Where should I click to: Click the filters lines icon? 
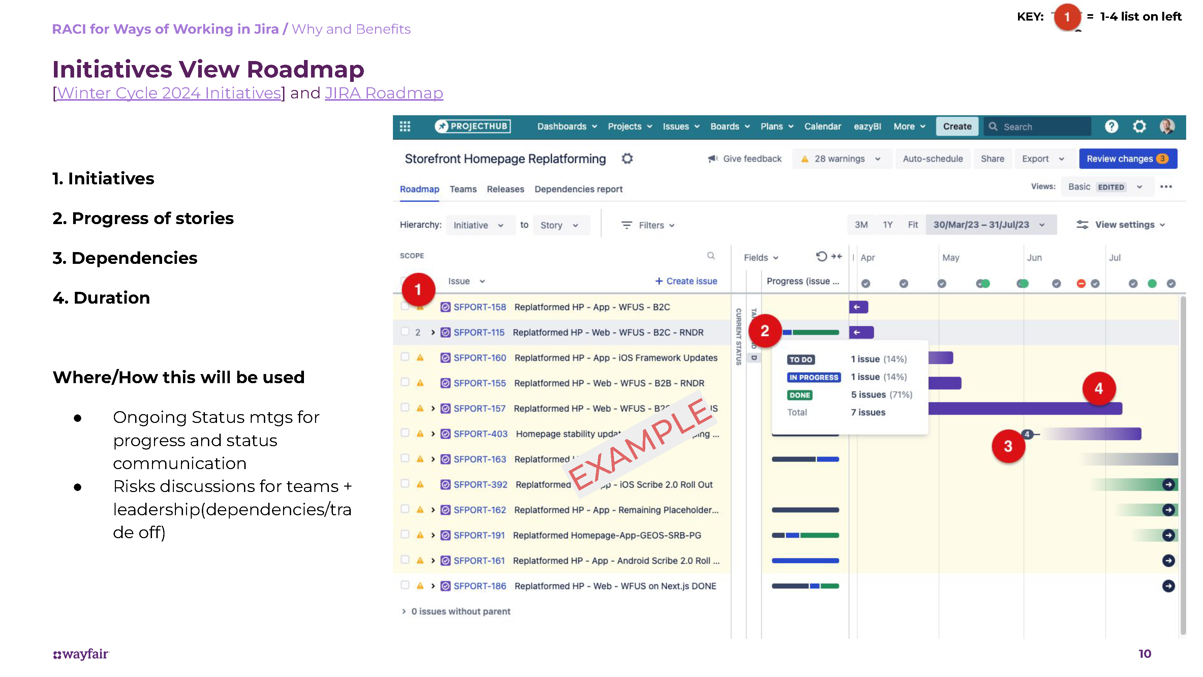tap(627, 225)
